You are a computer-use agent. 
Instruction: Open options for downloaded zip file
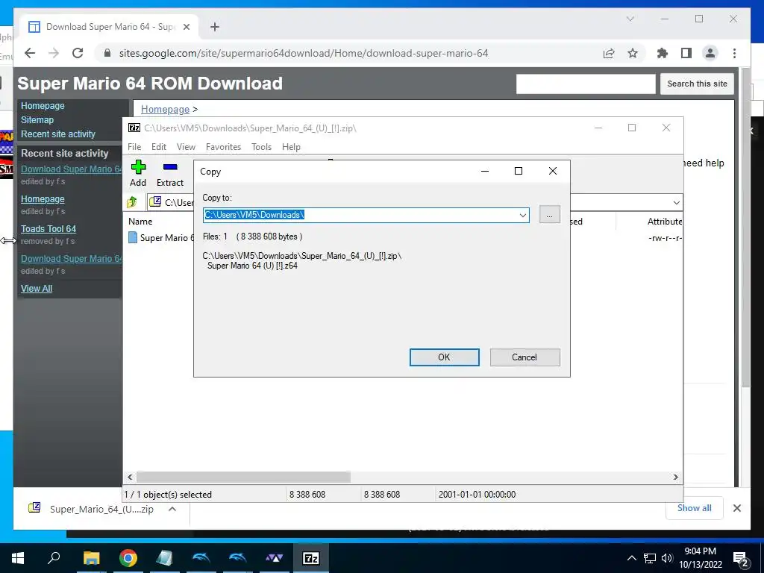[172, 509]
